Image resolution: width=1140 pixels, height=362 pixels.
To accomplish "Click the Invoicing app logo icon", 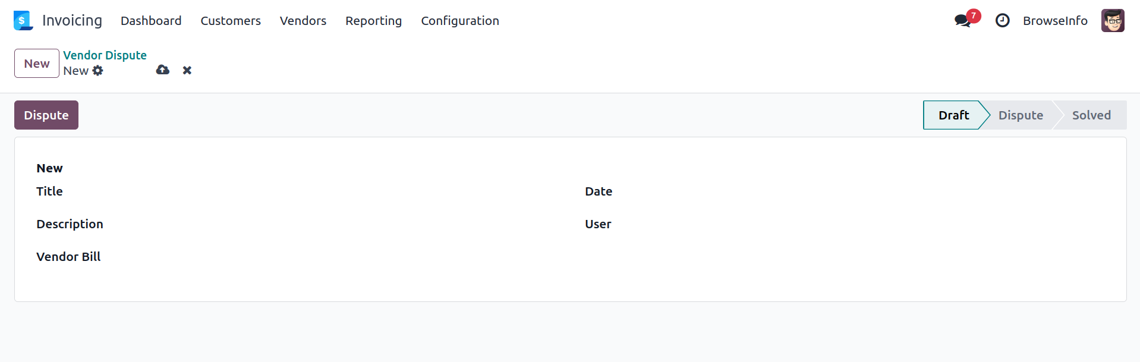I will point(23,21).
